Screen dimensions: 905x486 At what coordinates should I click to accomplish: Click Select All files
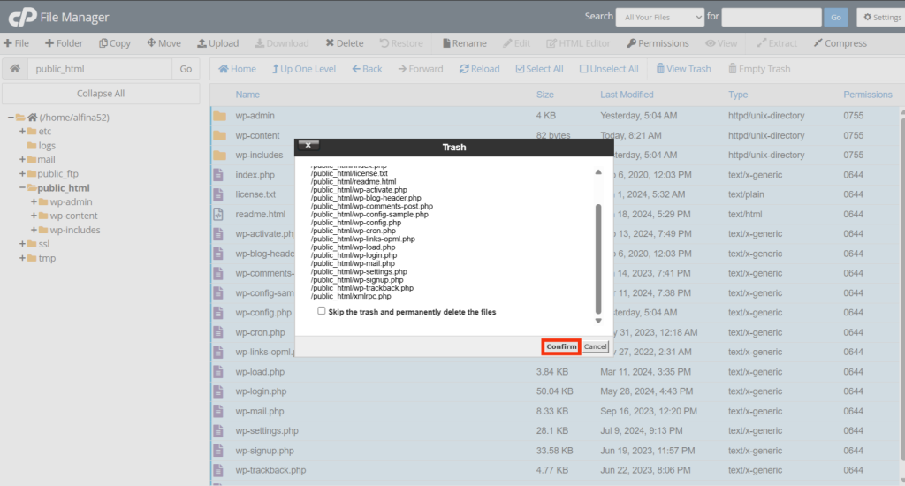538,69
